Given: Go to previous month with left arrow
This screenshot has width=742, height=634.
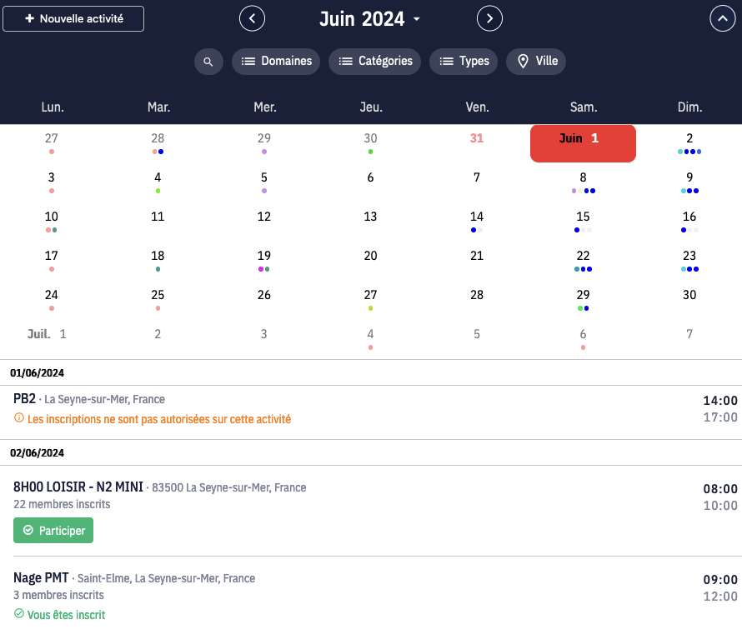Looking at the screenshot, I should click(x=252, y=18).
